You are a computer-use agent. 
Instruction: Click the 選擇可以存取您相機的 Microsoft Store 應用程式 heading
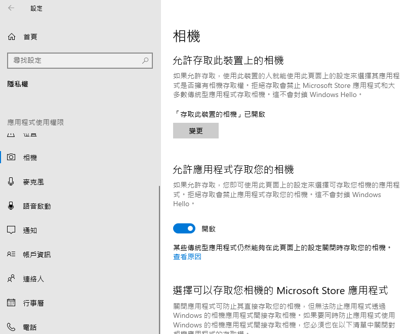[280, 291]
